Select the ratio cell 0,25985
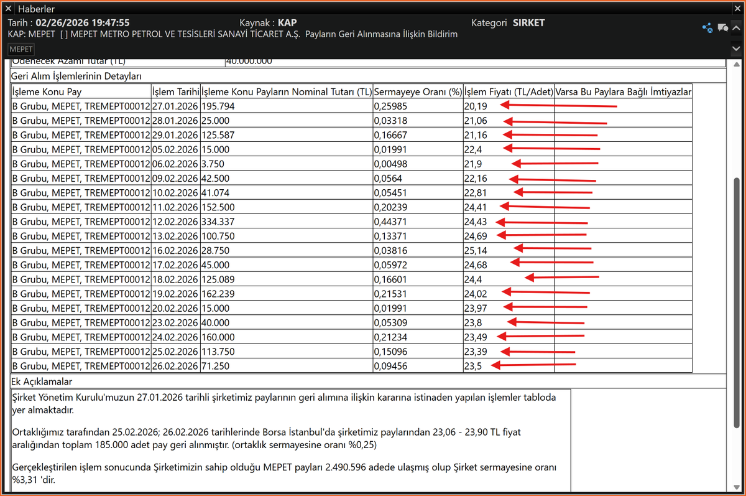746x496 pixels. point(418,106)
